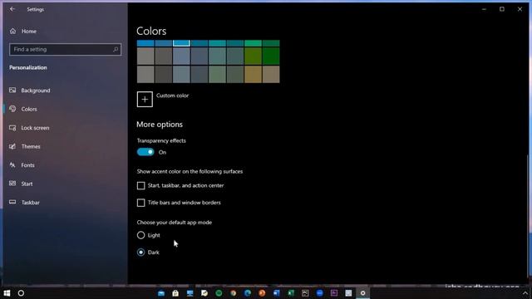Screen dimensions: 532x299
Task: Select Light as the default app mode
Action: 140,235
